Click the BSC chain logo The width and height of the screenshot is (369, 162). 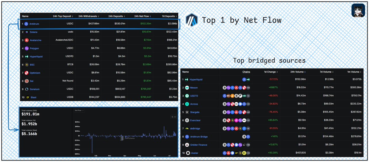click(x=26, y=65)
